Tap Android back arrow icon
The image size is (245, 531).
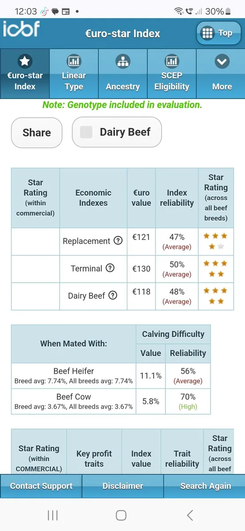pos(190,515)
